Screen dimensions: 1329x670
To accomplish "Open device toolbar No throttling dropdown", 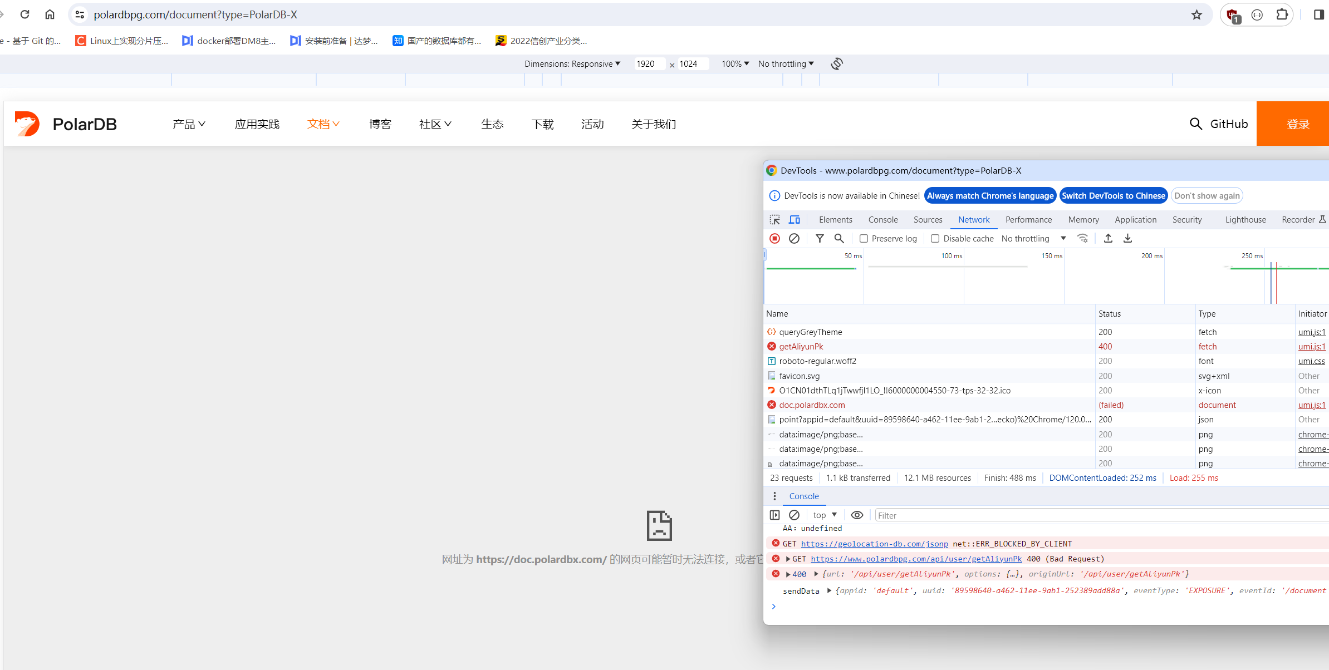I will coord(786,63).
